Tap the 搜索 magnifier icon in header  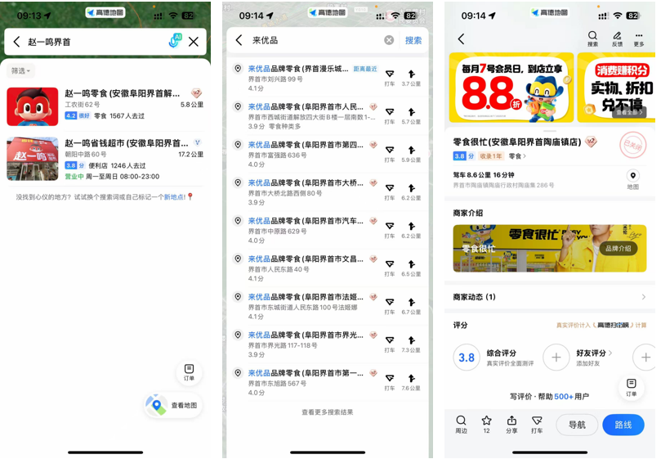(x=592, y=38)
